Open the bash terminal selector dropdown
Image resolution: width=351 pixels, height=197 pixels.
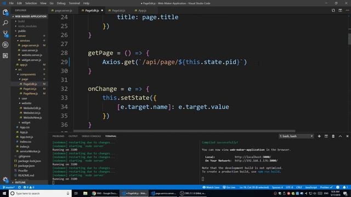point(296,136)
